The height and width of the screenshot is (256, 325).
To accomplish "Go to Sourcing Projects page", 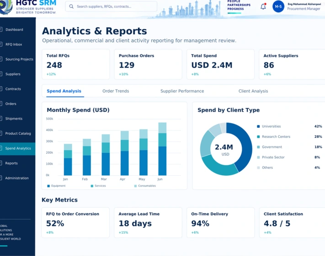I will 18,59.
